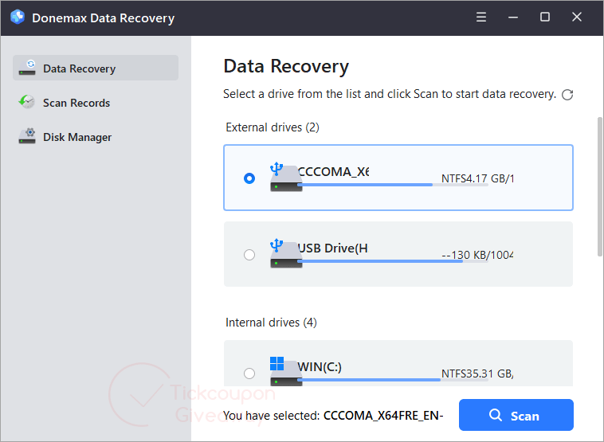Image resolution: width=604 pixels, height=442 pixels.
Task: Select the WIN(C:) drive radio button
Action: click(x=249, y=373)
